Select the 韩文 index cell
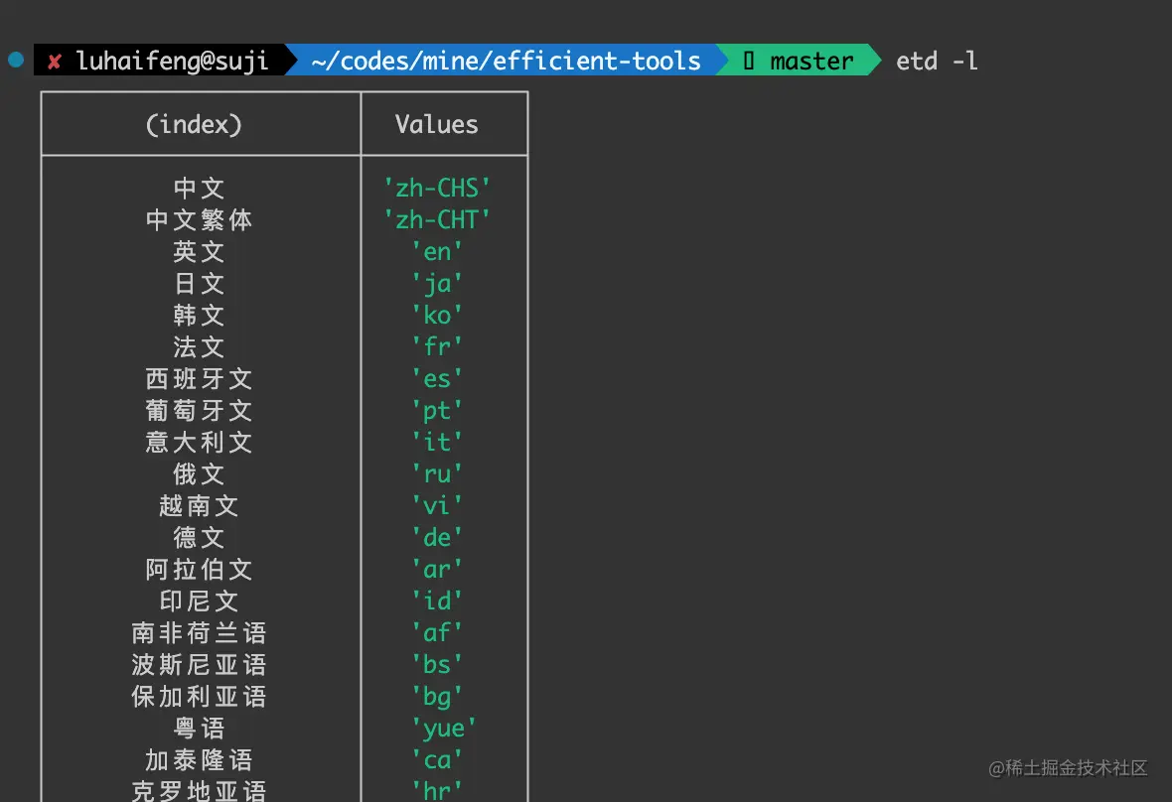 [x=199, y=315]
